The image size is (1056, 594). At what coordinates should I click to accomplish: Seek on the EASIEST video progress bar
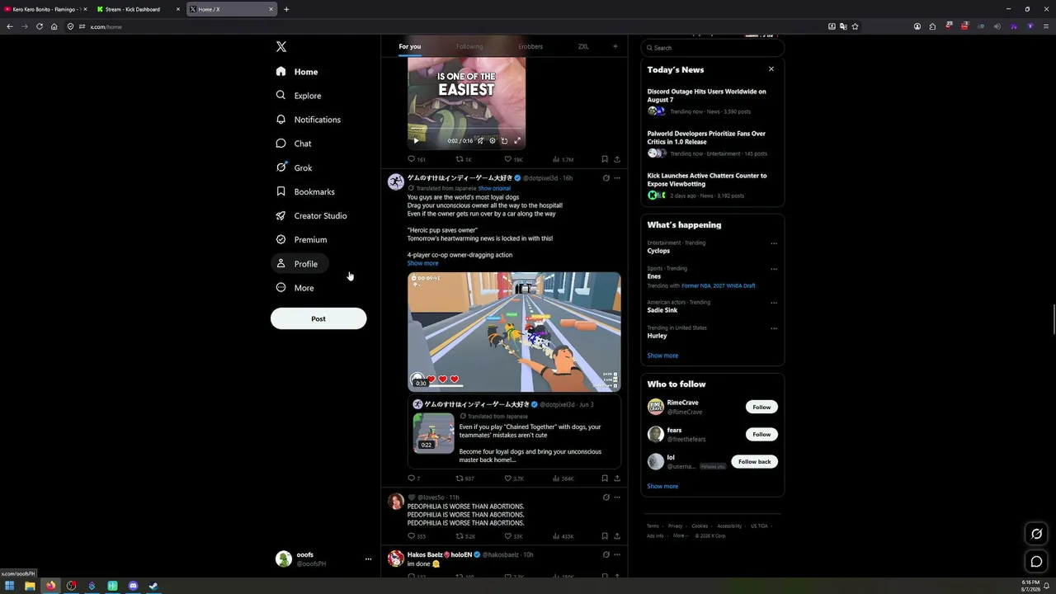coord(466,130)
